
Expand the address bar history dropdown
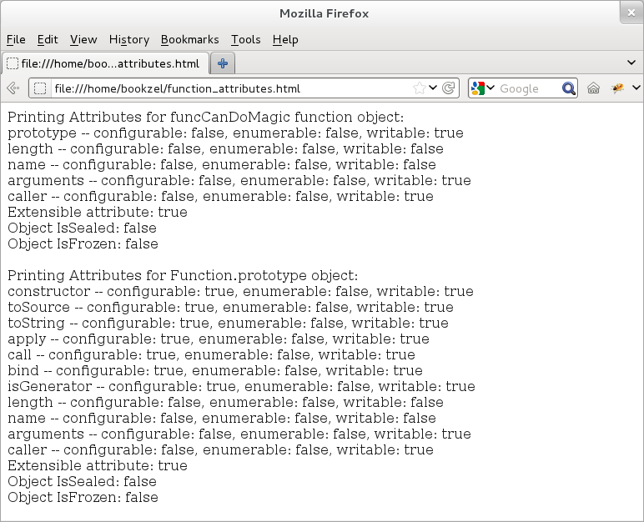(x=434, y=88)
